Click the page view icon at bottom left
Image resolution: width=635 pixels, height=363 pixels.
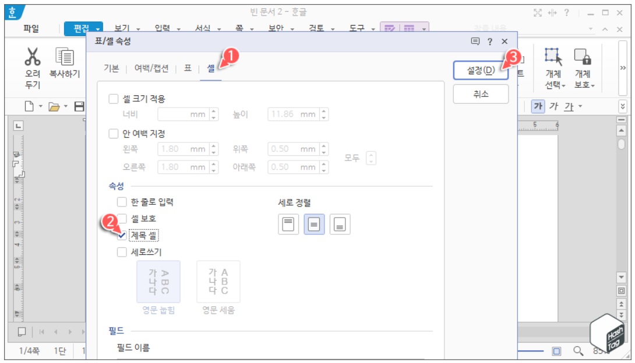[x=22, y=332]
